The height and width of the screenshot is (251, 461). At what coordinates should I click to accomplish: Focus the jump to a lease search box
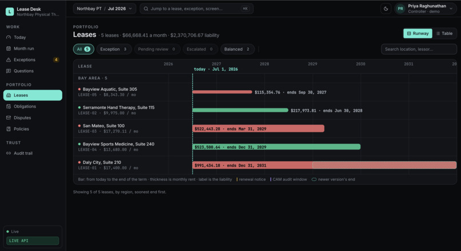[196, 9]
